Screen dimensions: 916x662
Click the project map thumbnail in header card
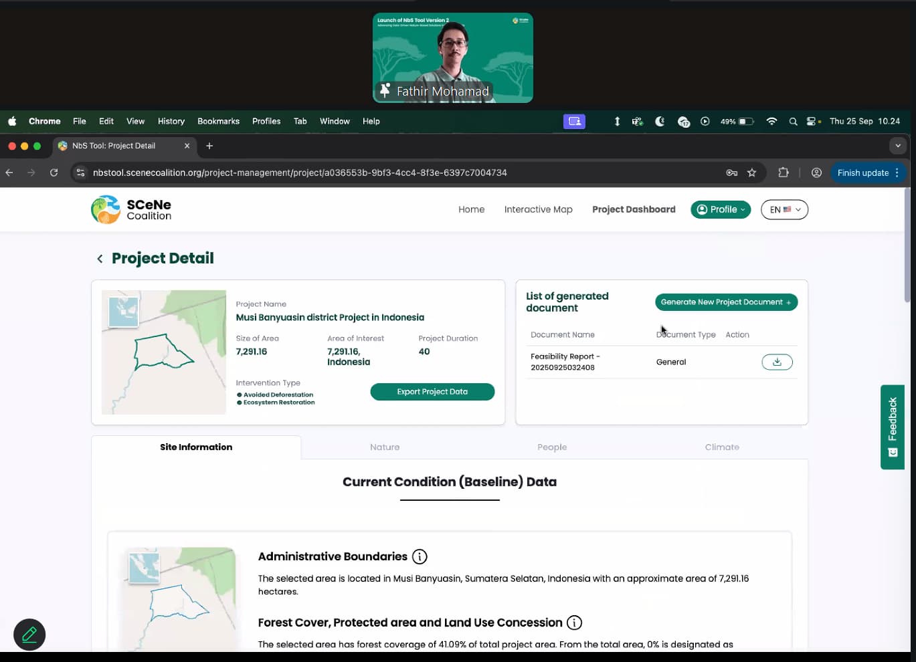164,352
